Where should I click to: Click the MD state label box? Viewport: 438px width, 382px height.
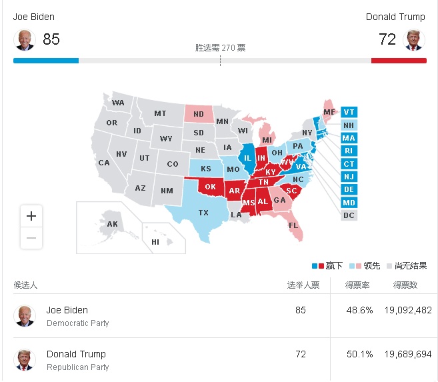click(349, 203)
